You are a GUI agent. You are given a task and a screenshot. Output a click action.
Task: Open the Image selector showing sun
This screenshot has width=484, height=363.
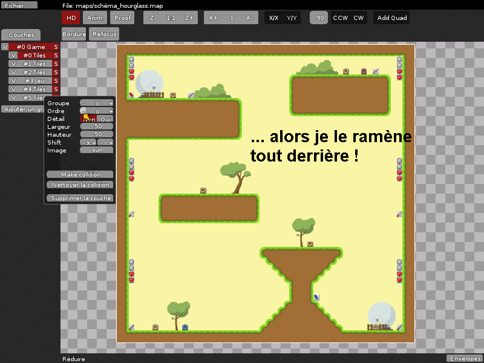coord(97,150)
